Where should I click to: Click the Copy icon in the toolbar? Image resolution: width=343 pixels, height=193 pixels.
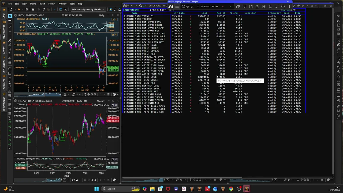tap(44, 9)
